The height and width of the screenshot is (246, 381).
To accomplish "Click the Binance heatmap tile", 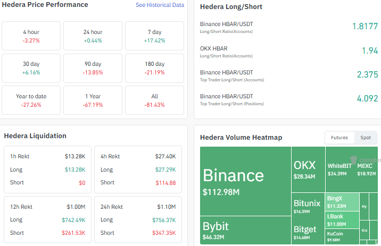I will (x=245, y=181).
